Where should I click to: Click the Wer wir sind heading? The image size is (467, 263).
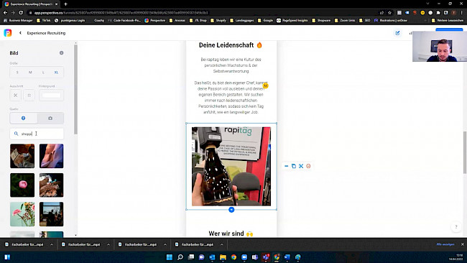[231, 234]
